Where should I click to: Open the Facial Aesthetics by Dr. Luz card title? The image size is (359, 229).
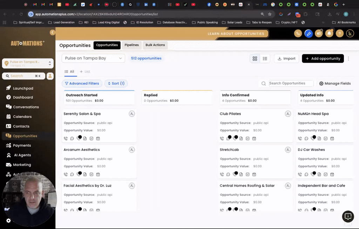pos(87,186)
